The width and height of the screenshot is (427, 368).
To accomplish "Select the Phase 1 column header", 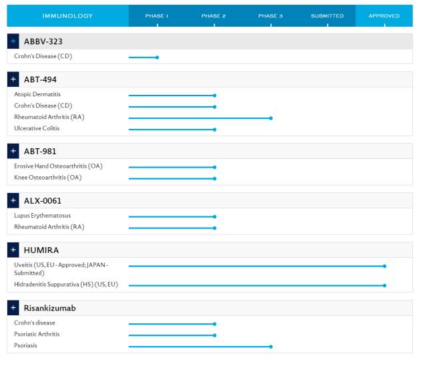I will (x=157, y=15).
